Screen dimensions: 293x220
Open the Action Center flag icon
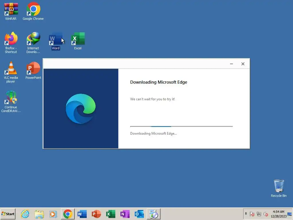click(x=252, y=214)
